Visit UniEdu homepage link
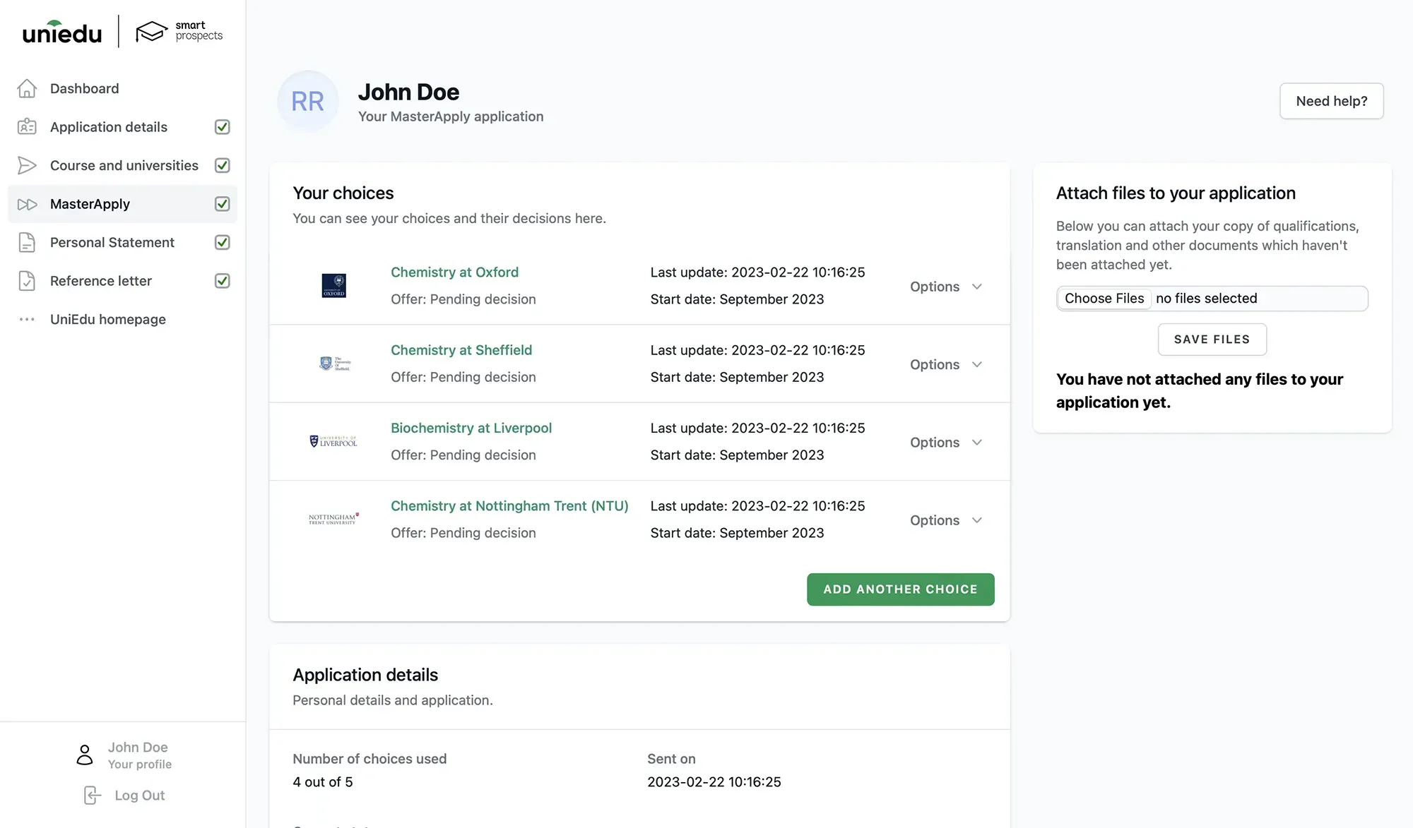Viewport: 1413px width, 828px height. tap(122, 319)
